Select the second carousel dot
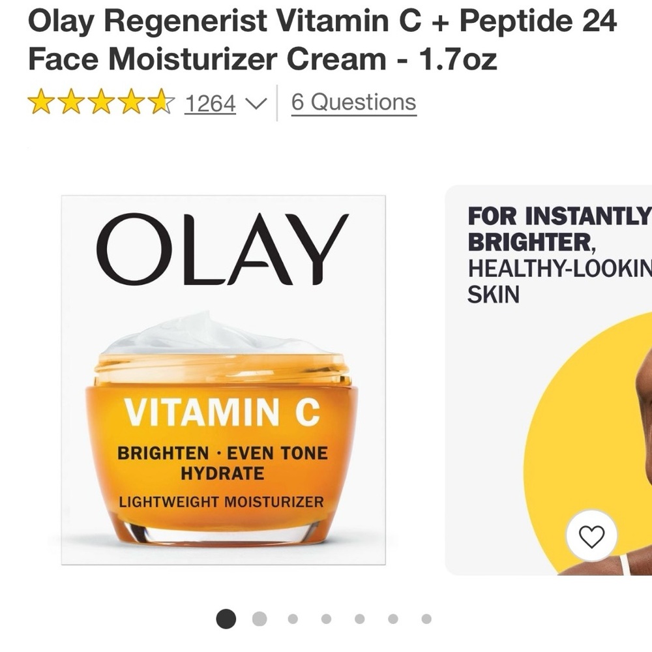Viewport: 652px width, 652px height. (259, 617)
